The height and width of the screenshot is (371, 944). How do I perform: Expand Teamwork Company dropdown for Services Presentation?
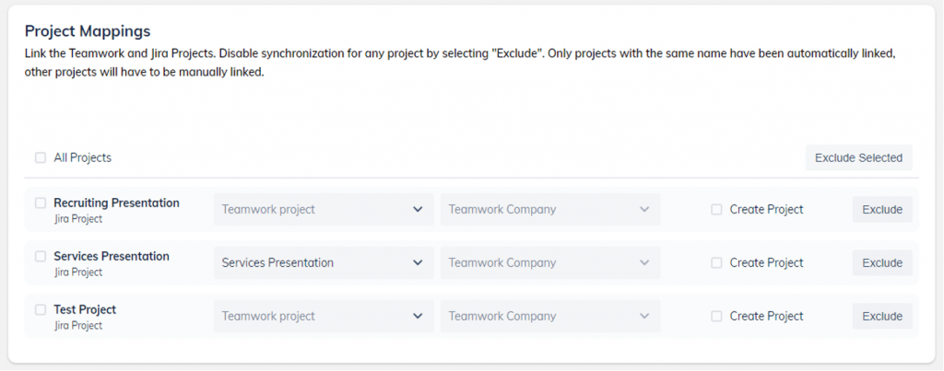pos(549,263)
